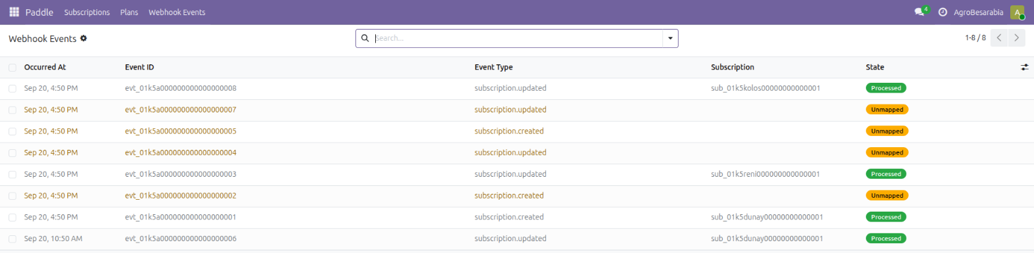Click the gear icon next to Webhook Events
Viewport: 1034px width, 253px height.
[84, 38]
